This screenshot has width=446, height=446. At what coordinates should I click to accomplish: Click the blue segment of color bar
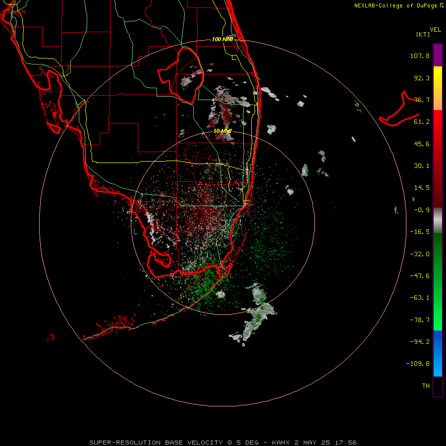point(438,353)
